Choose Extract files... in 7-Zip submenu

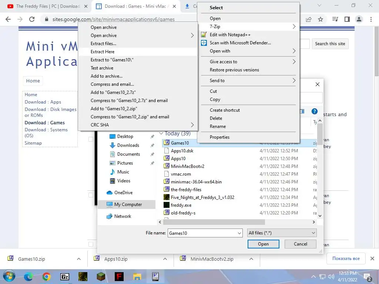(x=138, y=44)
